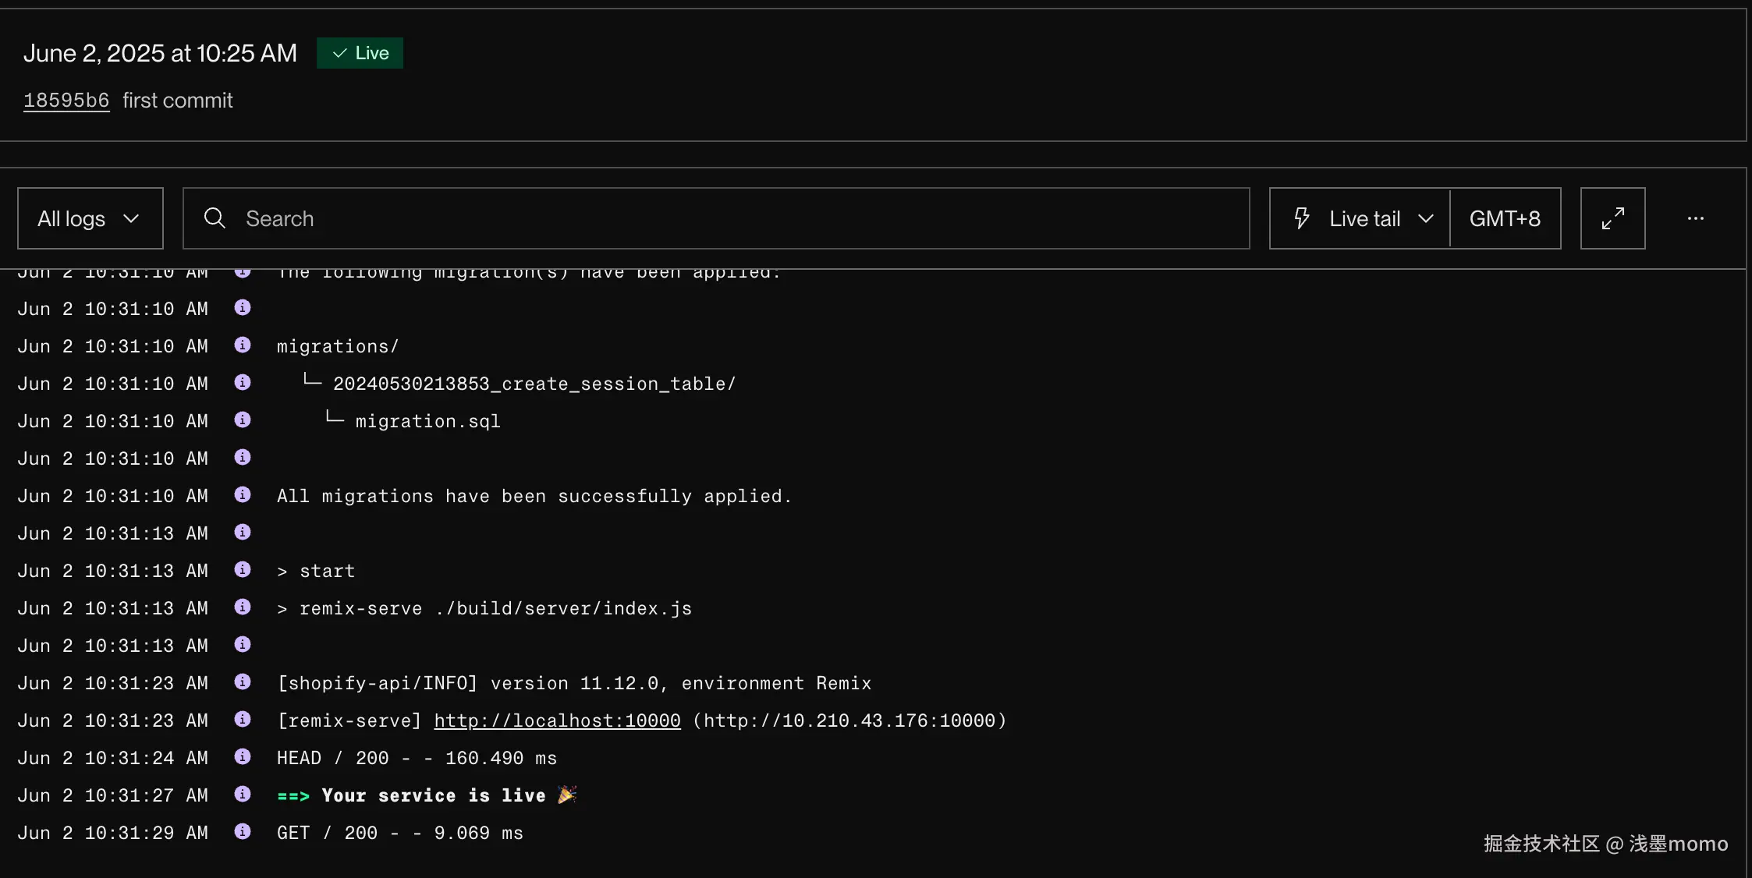Click info icon on 'GET / 200' log line
This screenshot has height=878, width=1752.
[x=243, y=831]
